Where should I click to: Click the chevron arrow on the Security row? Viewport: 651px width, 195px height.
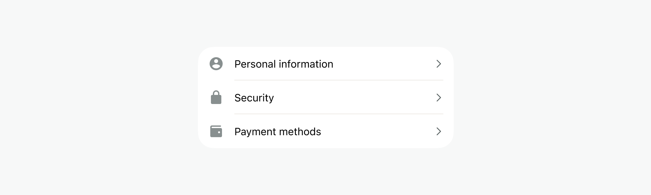tap(438, 97)
